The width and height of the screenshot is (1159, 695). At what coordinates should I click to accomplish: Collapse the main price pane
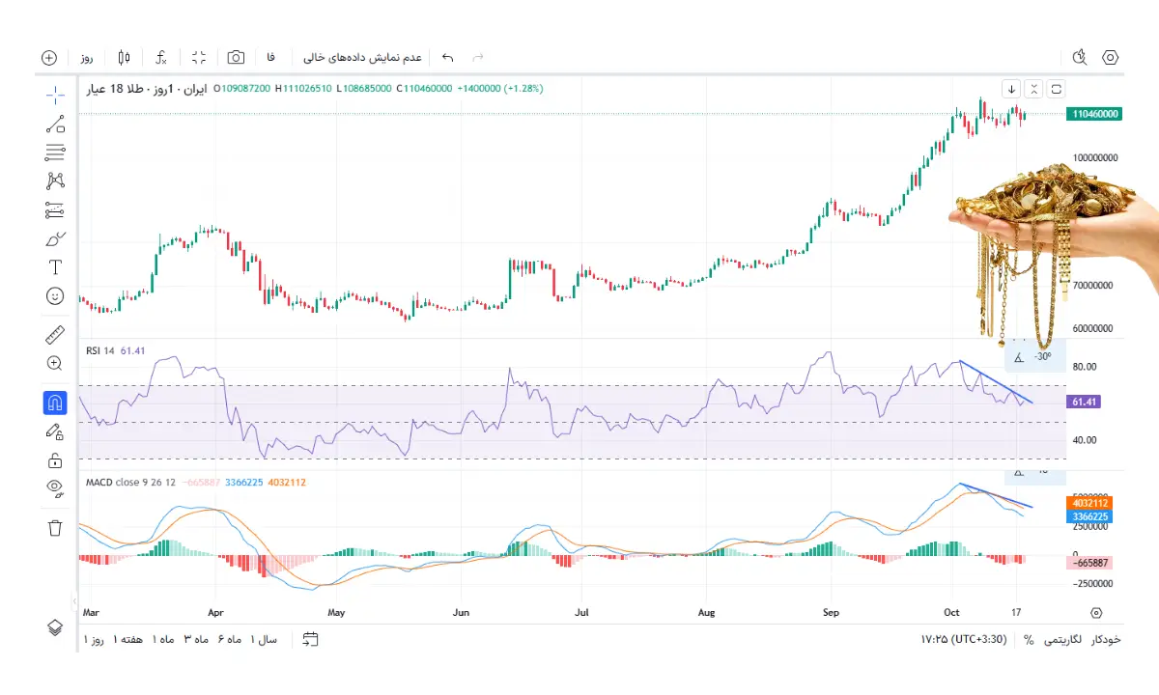[1034, 89]
